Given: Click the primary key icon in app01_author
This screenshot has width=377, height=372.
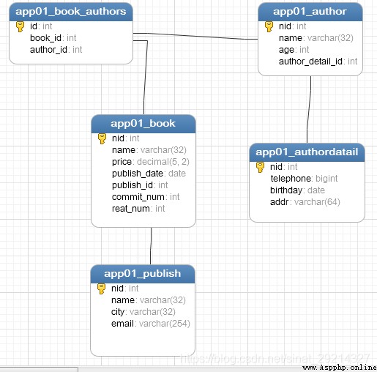Looking at the screenshot, I should pos(269,26).
